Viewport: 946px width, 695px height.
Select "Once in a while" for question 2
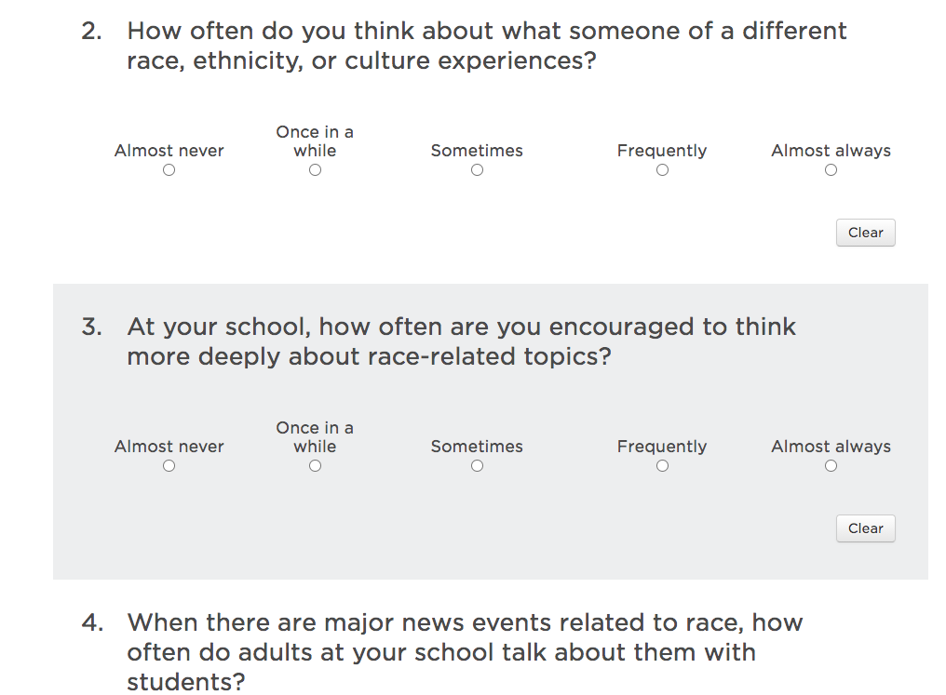pyautogui.click(x=315, y=169)
